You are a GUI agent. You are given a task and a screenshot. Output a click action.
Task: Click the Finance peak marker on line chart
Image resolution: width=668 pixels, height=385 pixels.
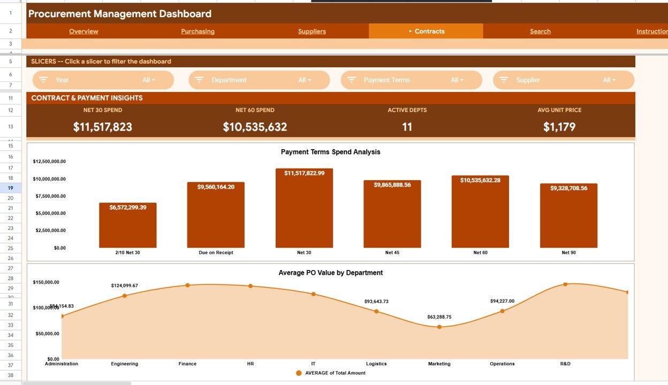point(187,286)
